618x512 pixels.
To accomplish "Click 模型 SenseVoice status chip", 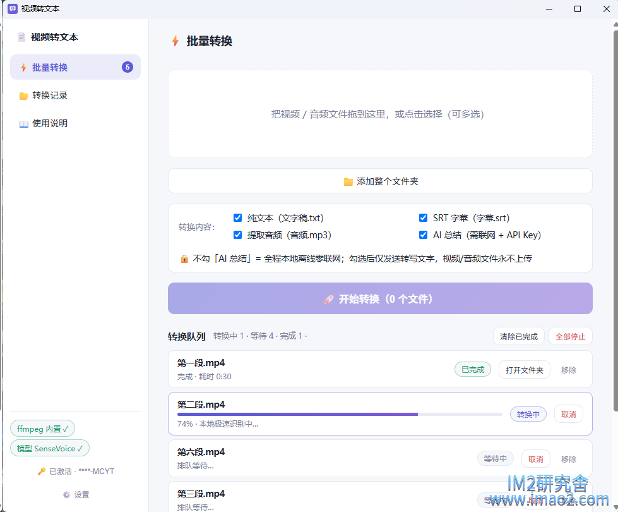I will pos(50,448).
